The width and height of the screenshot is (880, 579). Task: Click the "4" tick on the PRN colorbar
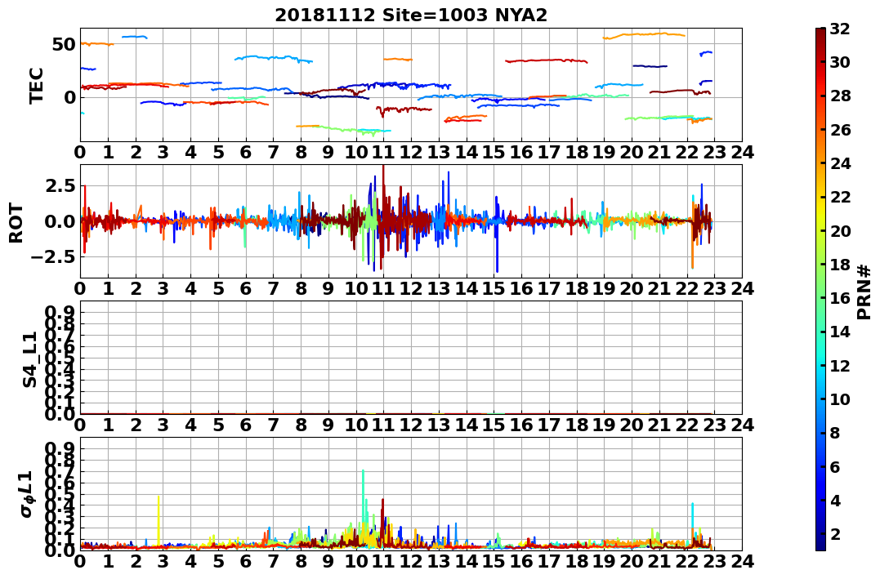pyautogui.click(x=836, y=500)
